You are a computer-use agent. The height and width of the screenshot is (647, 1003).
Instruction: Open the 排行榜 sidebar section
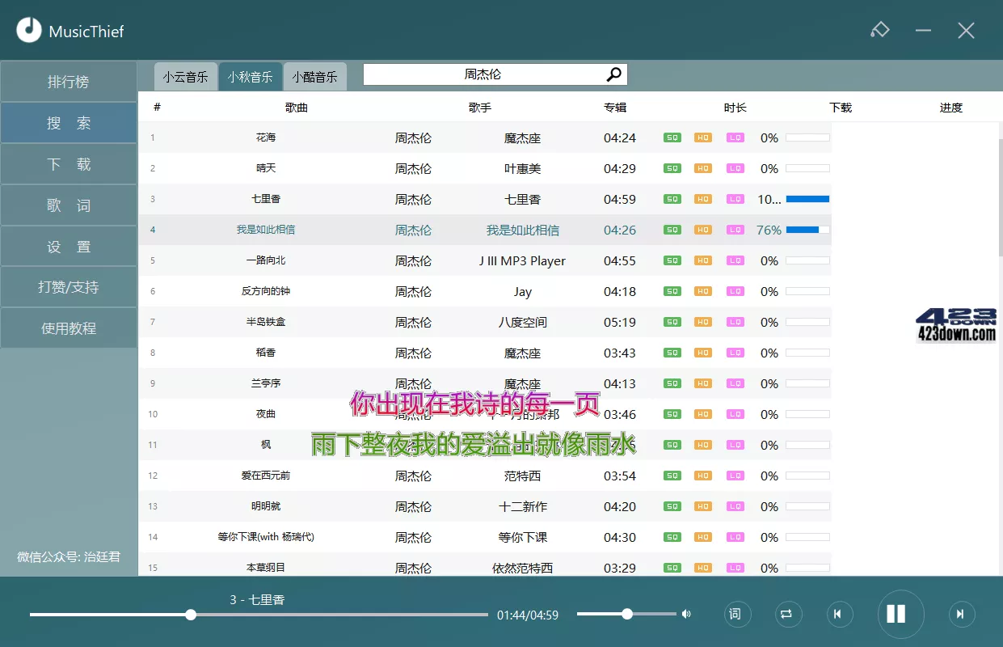pos(69,81)
